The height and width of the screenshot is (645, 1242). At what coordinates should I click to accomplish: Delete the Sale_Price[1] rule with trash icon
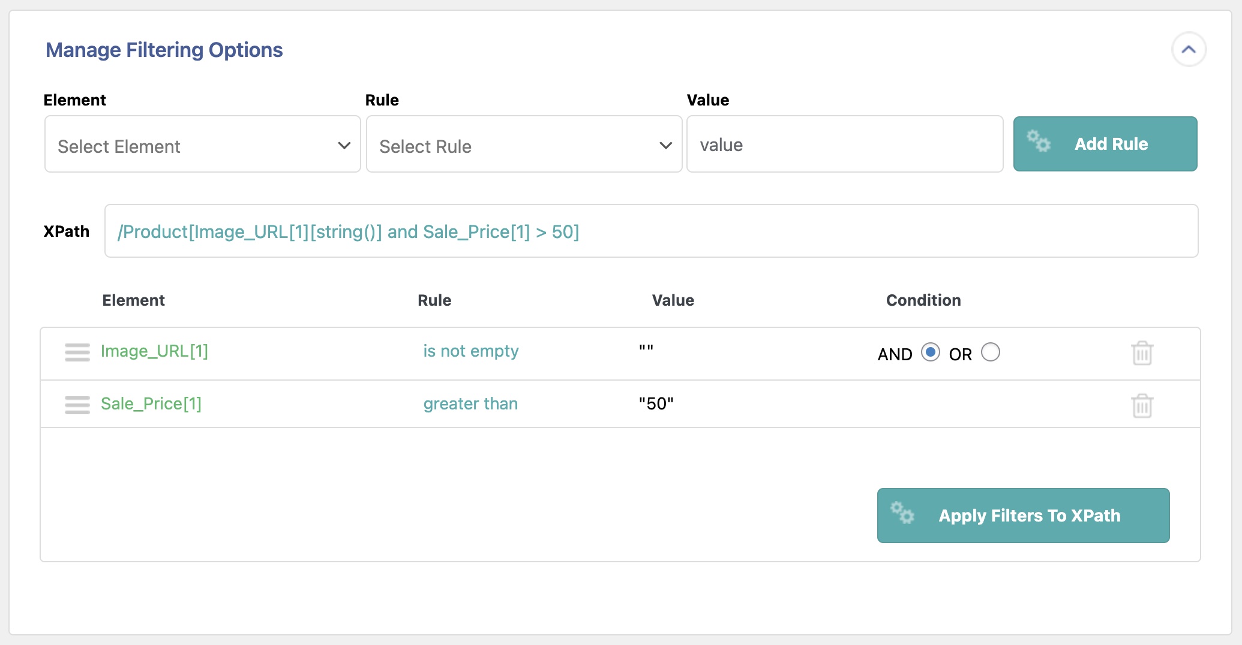[1142, 406]
